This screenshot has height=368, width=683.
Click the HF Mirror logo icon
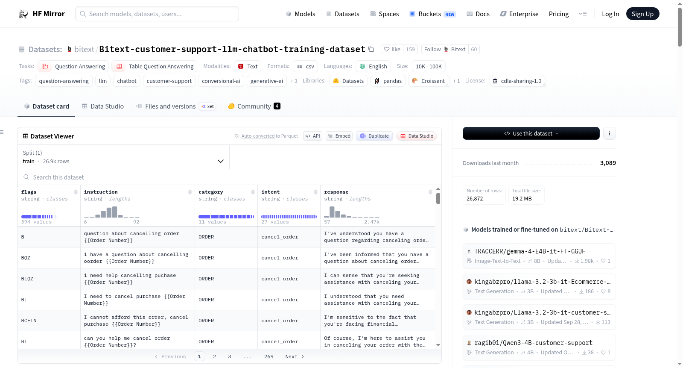pos(23,14)
